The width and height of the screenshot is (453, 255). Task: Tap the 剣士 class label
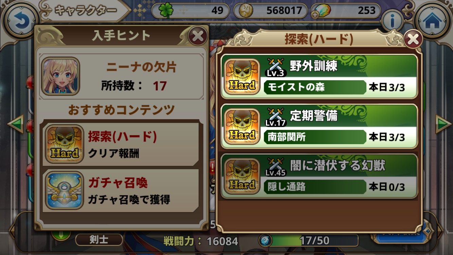pyautogui.click(x=99, y=240)
